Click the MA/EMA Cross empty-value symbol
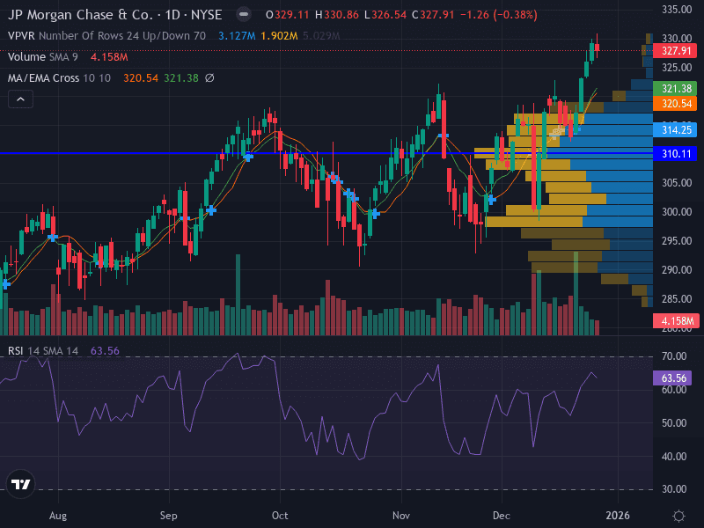The width and height of the screenshot is (704, 528). coord(209,78)
